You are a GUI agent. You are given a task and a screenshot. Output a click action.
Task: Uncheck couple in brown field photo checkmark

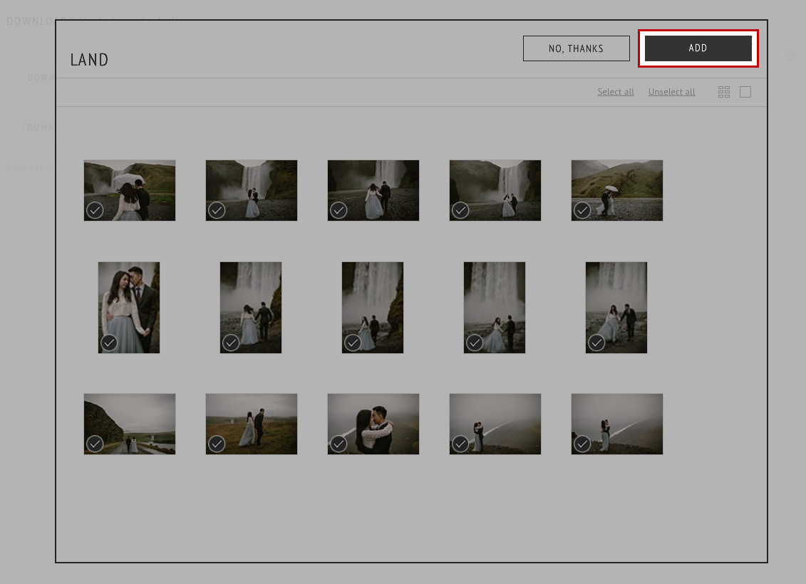[217, 444]
